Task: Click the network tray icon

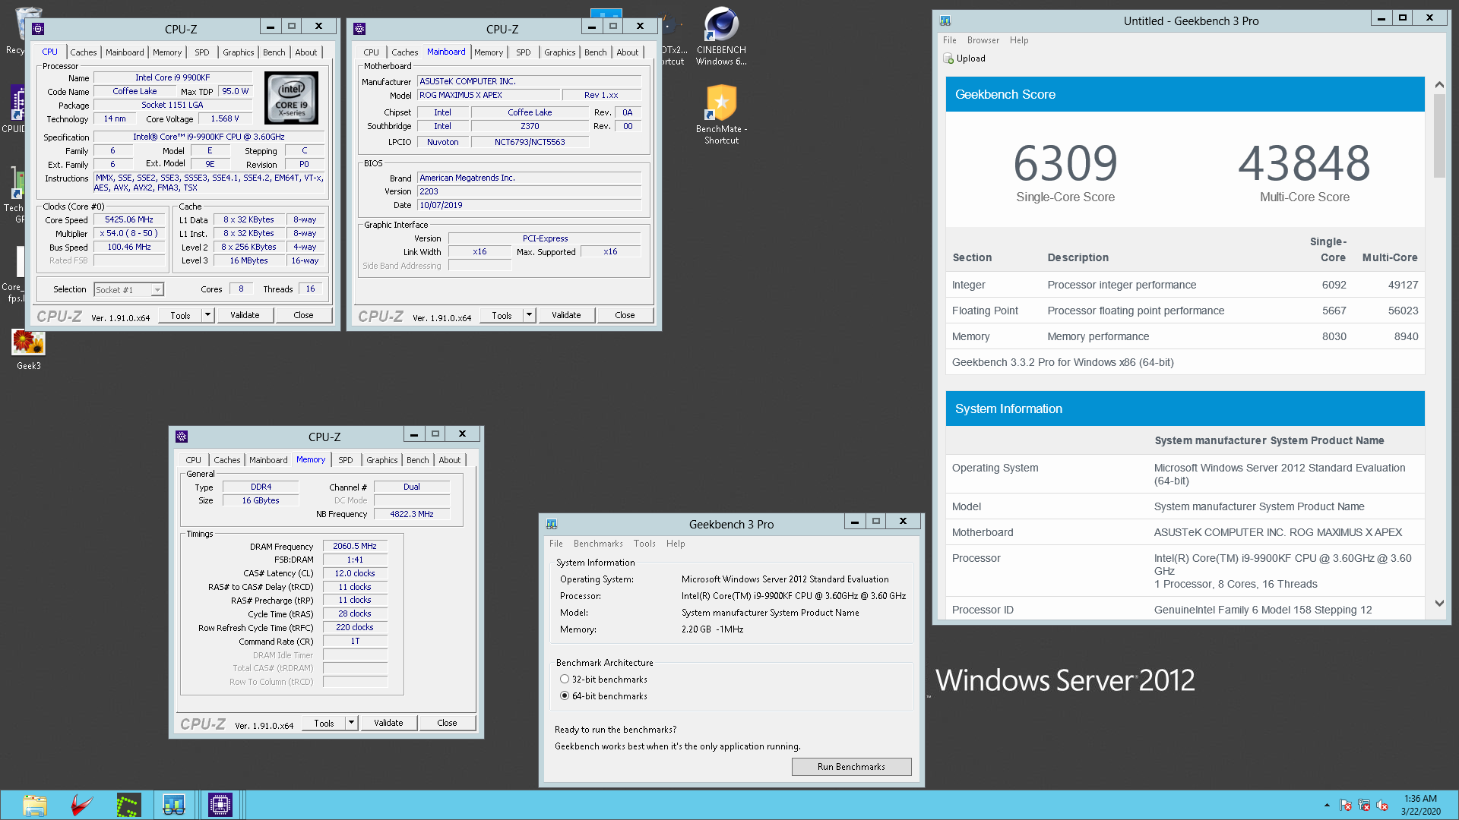Action: coord(1364,805)
